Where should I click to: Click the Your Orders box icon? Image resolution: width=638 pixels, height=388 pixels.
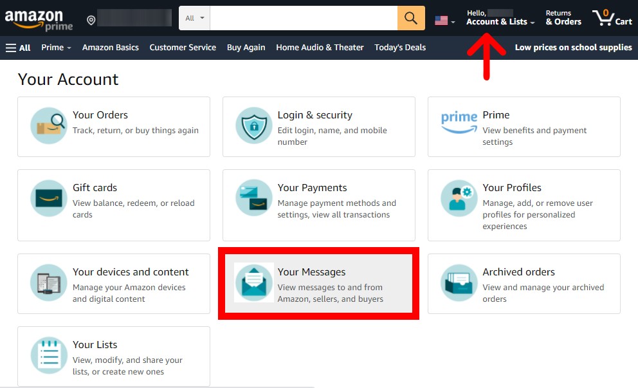(x=49, y=125)
